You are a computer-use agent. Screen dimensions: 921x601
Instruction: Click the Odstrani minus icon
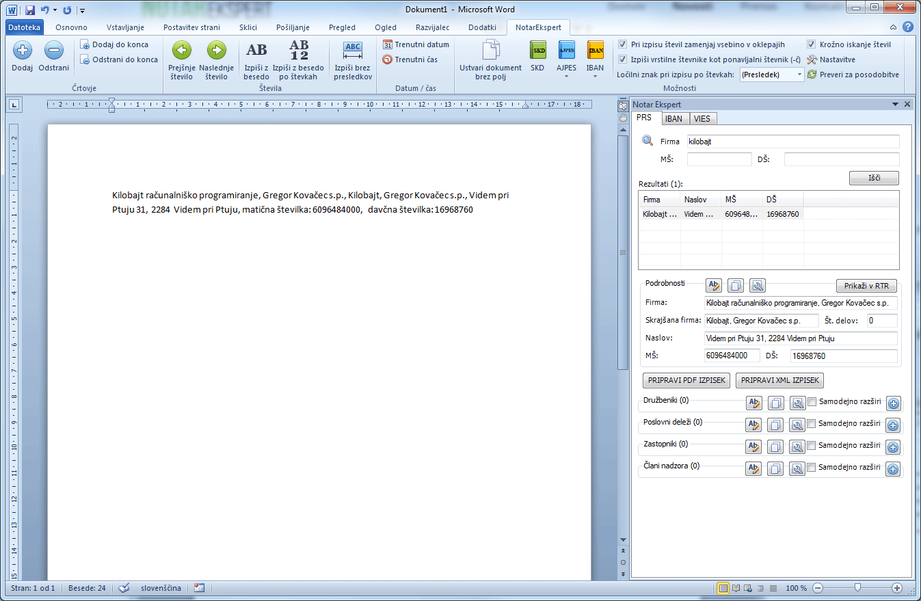(x=53, y=50)
